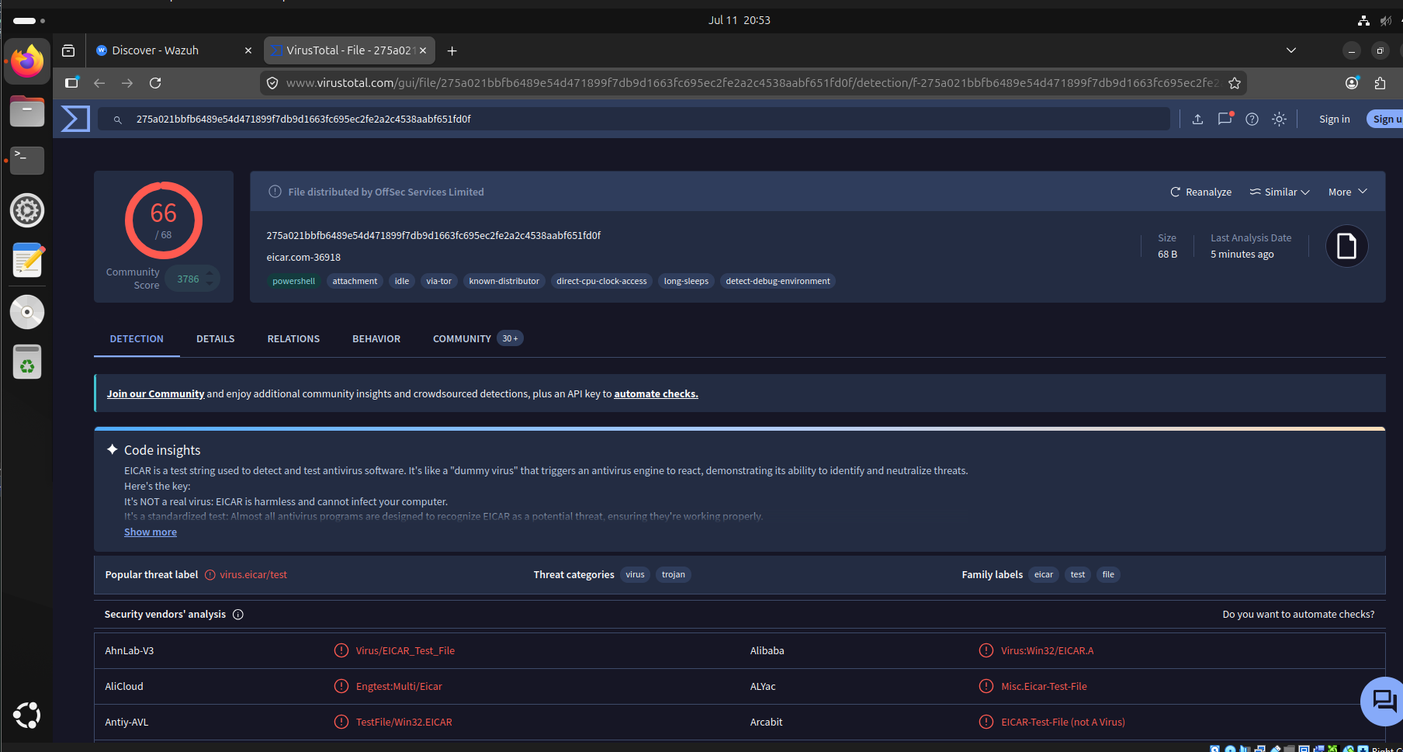
Task: Open Firefox View icon in tab bar
Action: coord(68,50)
